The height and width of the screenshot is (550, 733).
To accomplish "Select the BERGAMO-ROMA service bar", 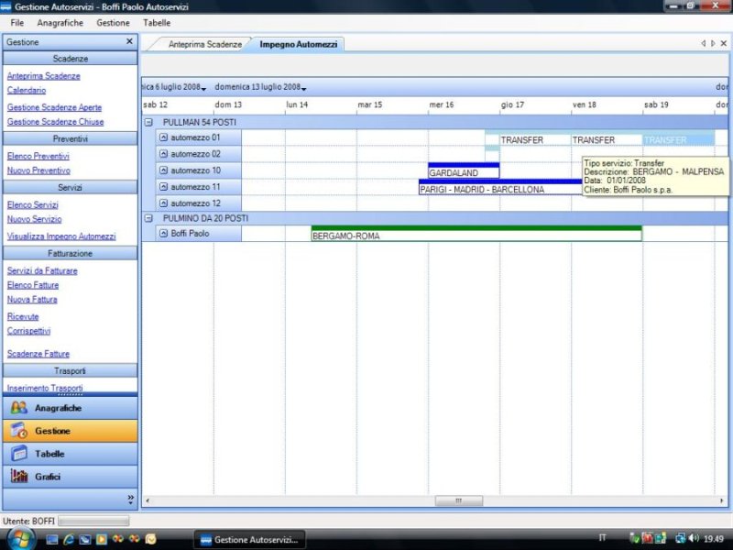I will pyautogui.click(x=476, y=236).
